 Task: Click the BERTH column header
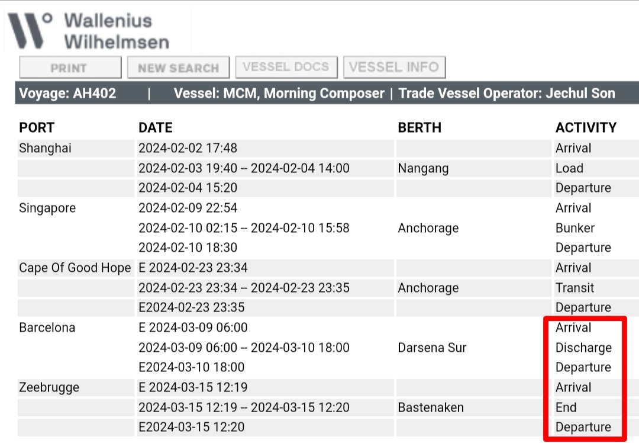click(419, 128)
